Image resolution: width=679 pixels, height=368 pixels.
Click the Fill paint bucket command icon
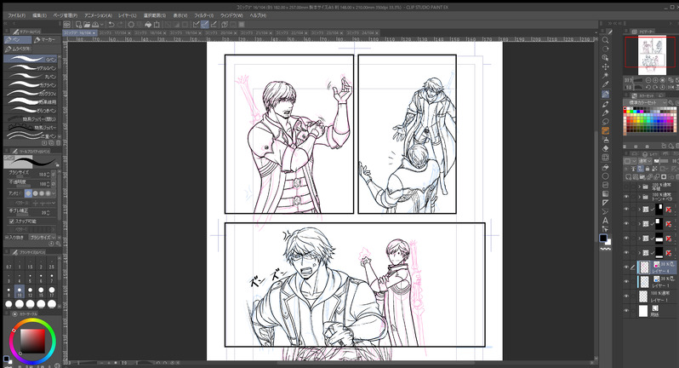[148, 24]
